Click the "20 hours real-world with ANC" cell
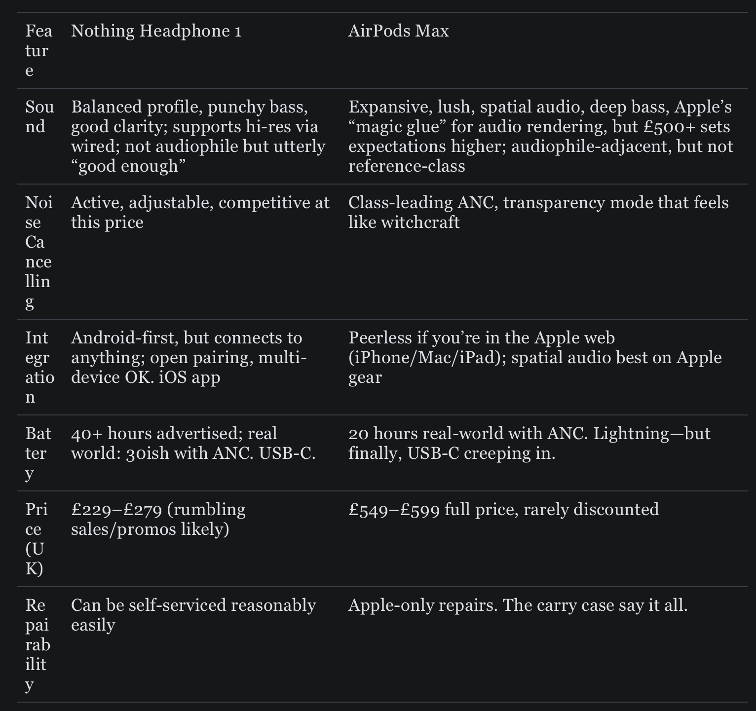The height and width of the screenshot is (711, 756). click(529, 443)
